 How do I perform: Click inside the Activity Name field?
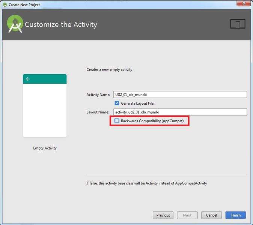180,94
